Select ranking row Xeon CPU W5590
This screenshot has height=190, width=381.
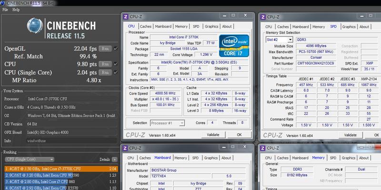[61, 175]
